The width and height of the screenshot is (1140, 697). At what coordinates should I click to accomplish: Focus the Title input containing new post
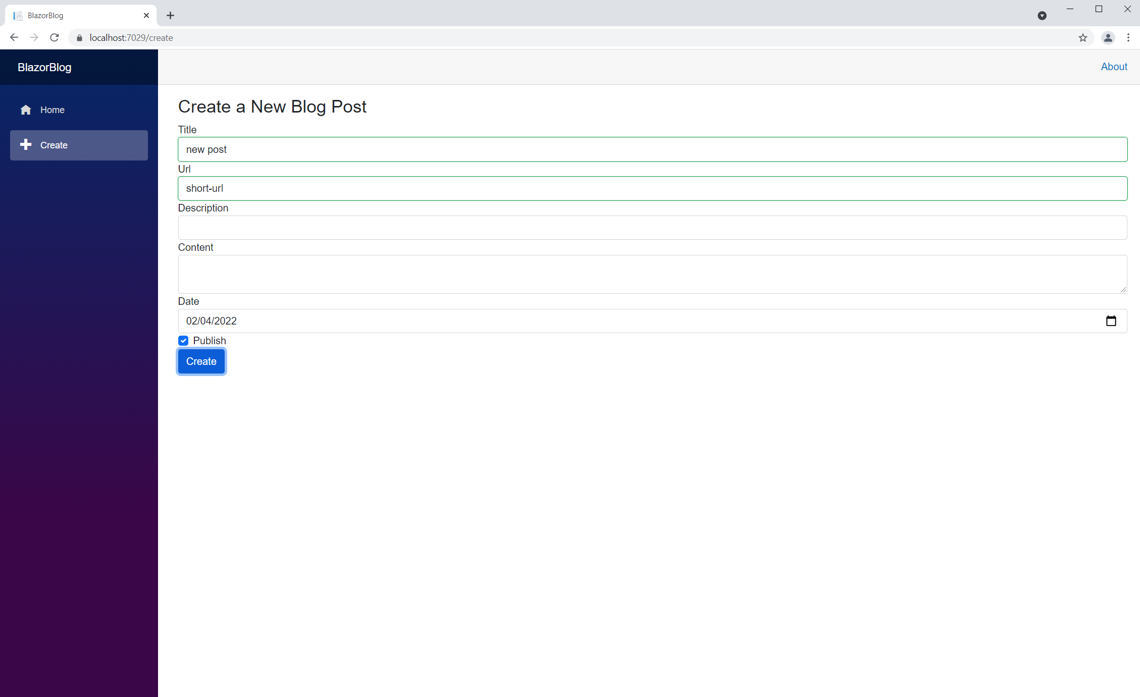(x=652, y=149)
